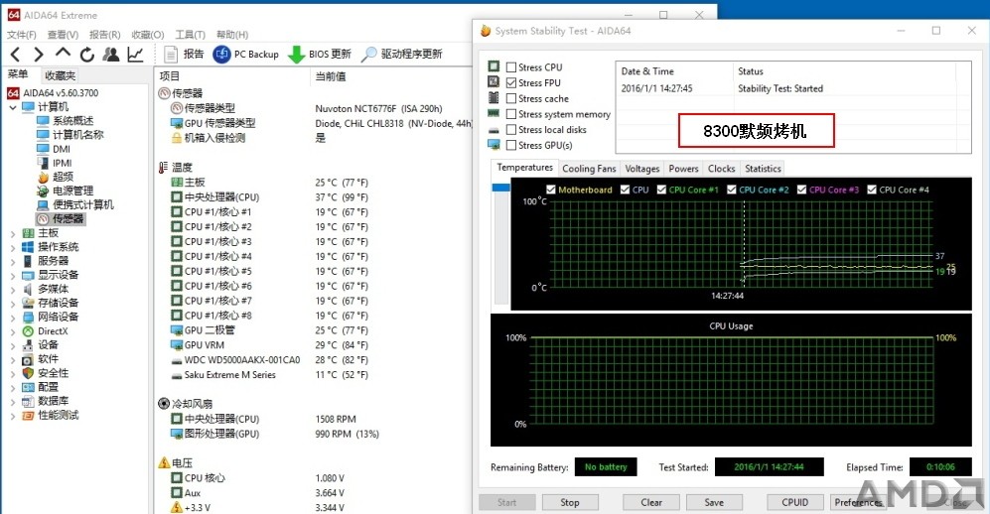
Task: Enable the Stress CPU checkbox
Action: (511, 66)
